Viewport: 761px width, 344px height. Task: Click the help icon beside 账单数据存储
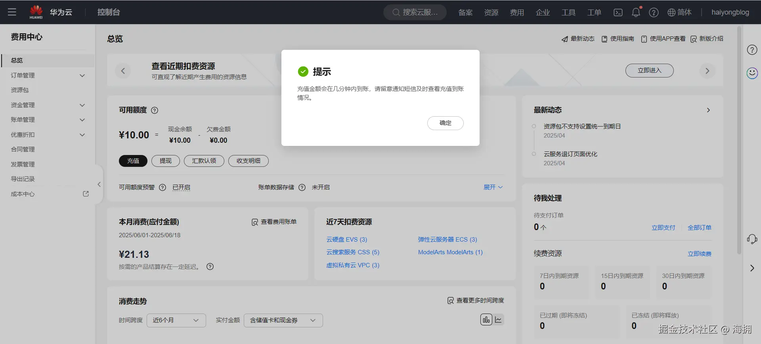pos(302,187)
